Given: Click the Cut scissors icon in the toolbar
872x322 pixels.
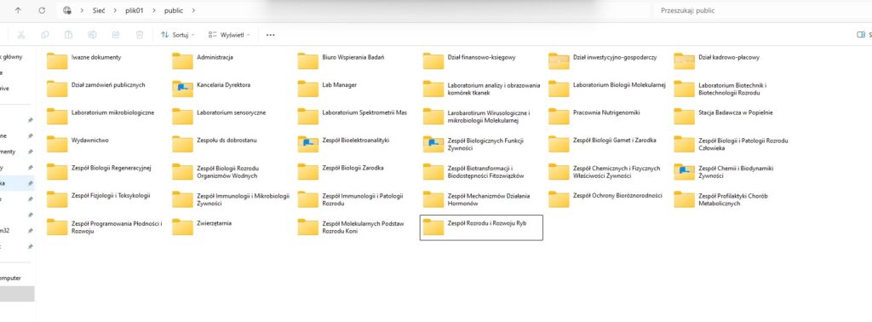Looking at the screenshot, I should click(x=21, y=34).
